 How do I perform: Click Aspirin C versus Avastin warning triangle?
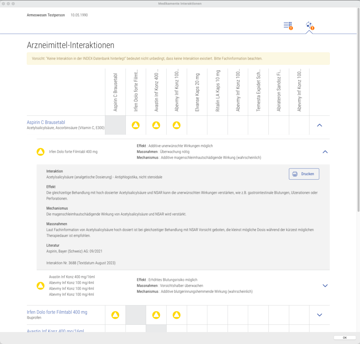(x=156, y=125)
